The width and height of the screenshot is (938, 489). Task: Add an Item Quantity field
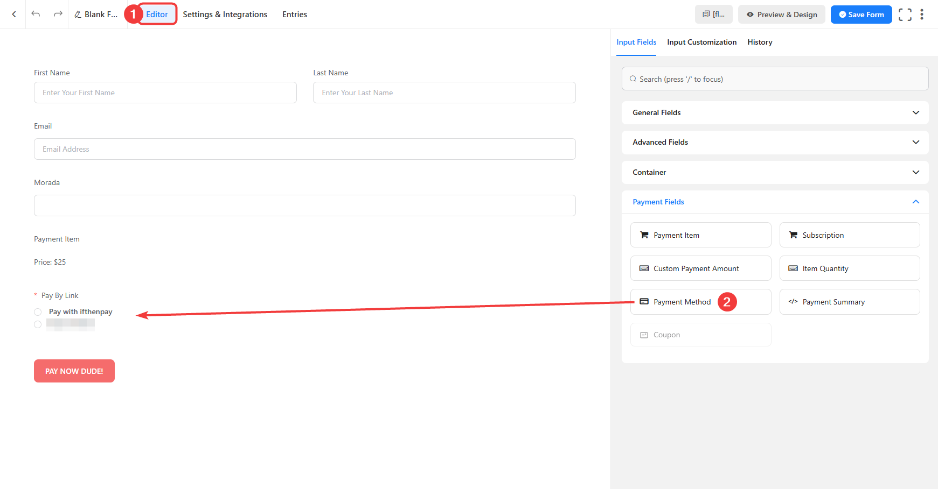pos(850,268)
